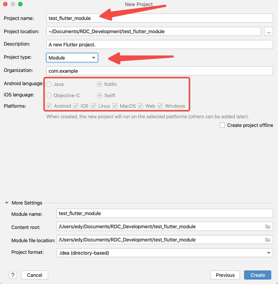Collapse the More Settings triangle
The height and width of the screenshot is (284, 278).
[x=7, y=203]
